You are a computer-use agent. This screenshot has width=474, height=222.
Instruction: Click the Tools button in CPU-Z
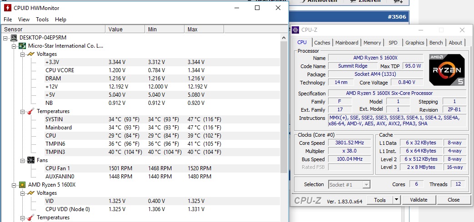coord(379,200)
